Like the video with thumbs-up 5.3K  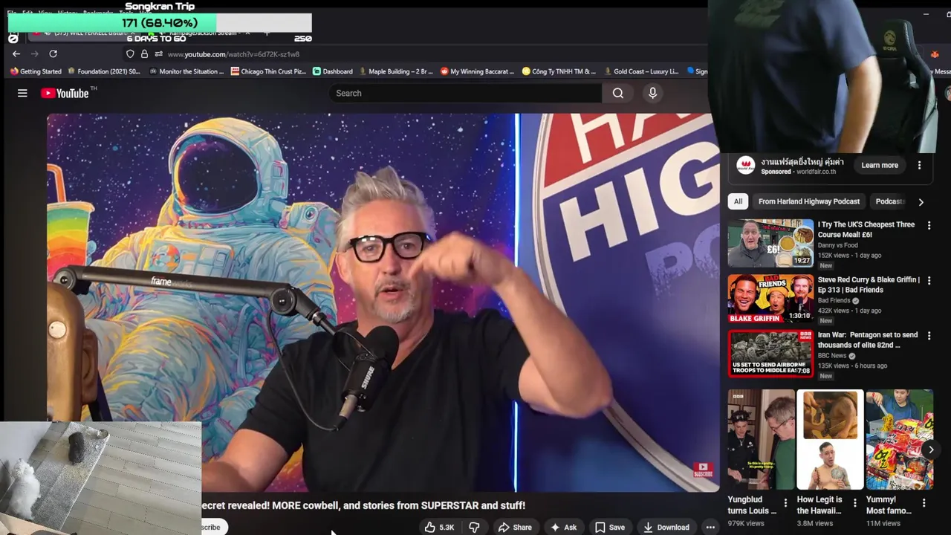(439, 527)
